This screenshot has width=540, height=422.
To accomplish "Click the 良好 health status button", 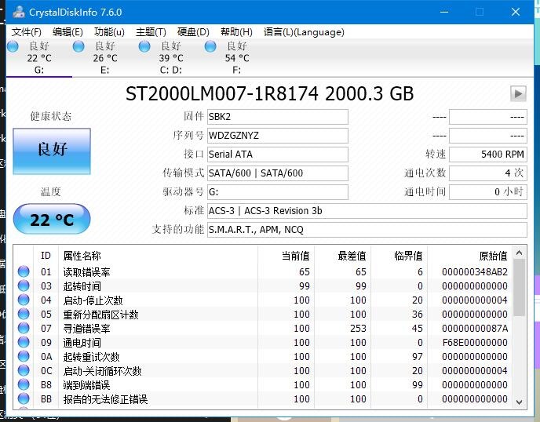I will coord(52,151).
